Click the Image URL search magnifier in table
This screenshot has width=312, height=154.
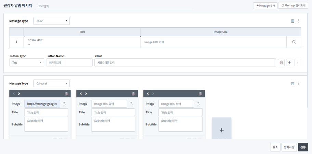point(294,42)
